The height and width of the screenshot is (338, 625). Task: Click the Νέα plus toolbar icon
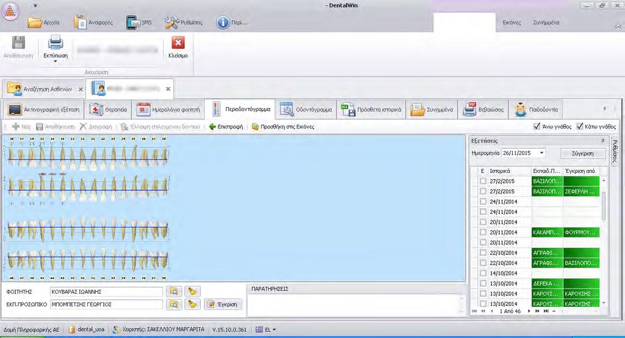click(16, 127)
